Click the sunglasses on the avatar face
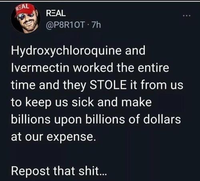Image resolution: width=200 pixels, height=181 pixels. click(x=26, y=16)
